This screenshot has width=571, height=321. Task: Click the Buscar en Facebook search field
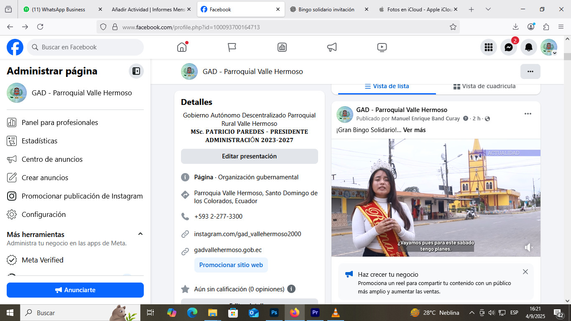86,47
